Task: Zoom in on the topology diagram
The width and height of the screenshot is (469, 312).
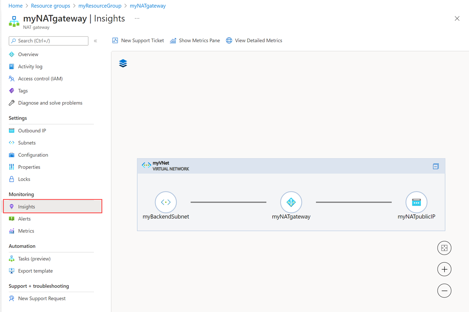Action: (x=444, y=269)
